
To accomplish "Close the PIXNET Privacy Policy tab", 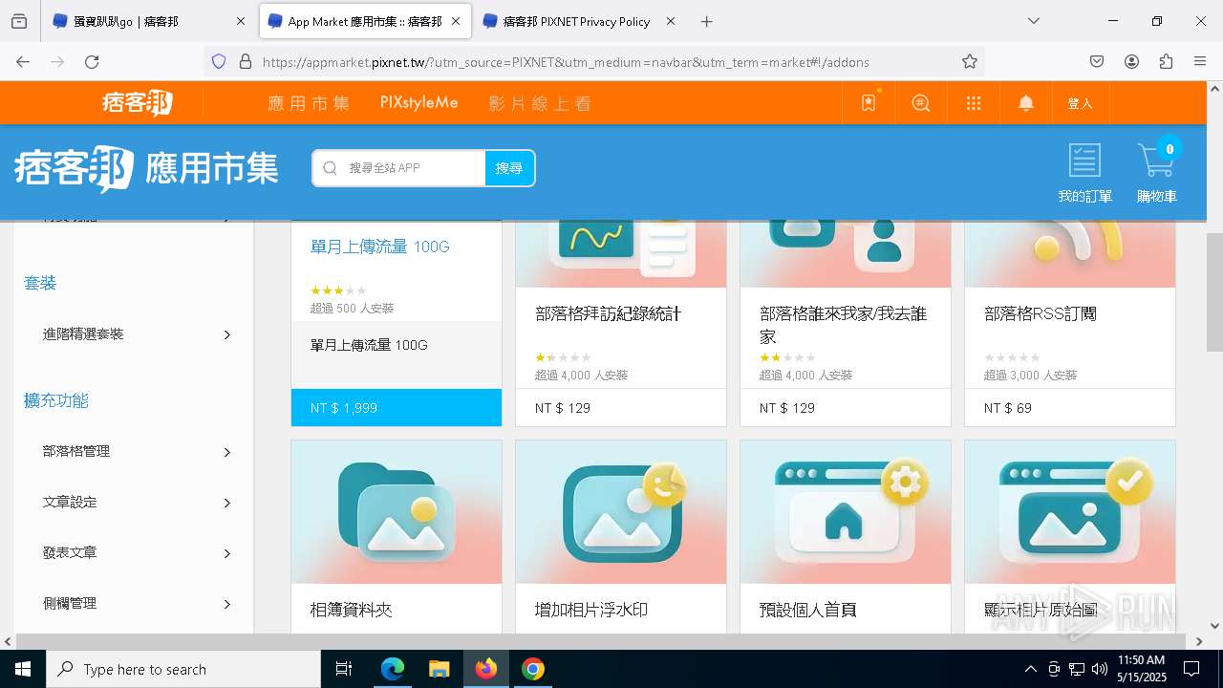I will pyautogui.click(x=671, y=21).
